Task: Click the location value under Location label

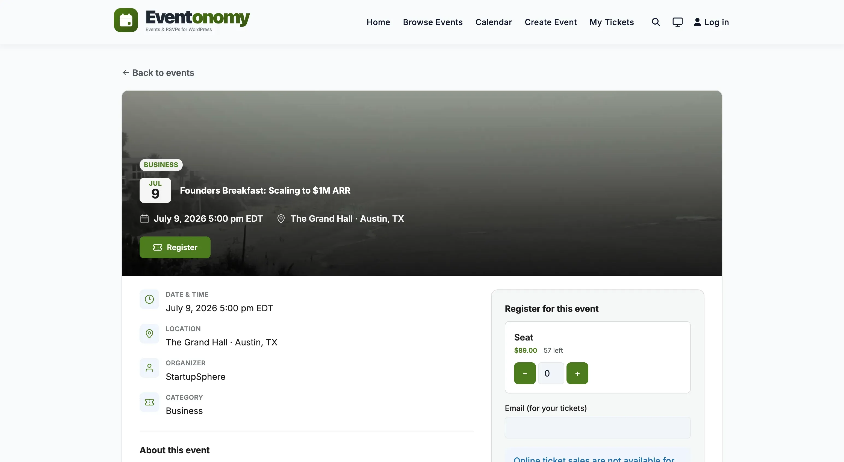Action: coord(222,342)
